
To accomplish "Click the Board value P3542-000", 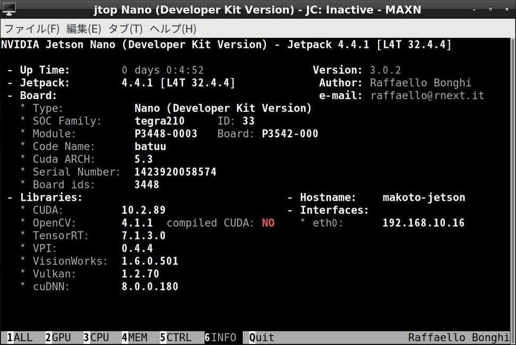I will pos(290,134).
